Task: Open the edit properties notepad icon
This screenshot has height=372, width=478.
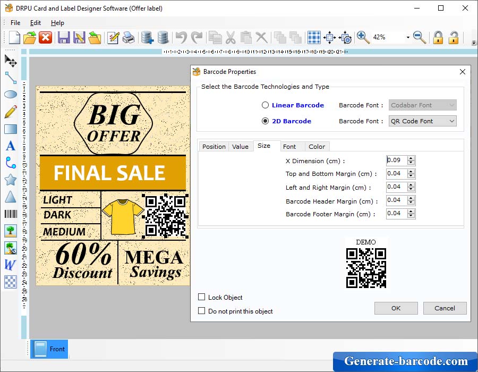Action: click(113, 38)
